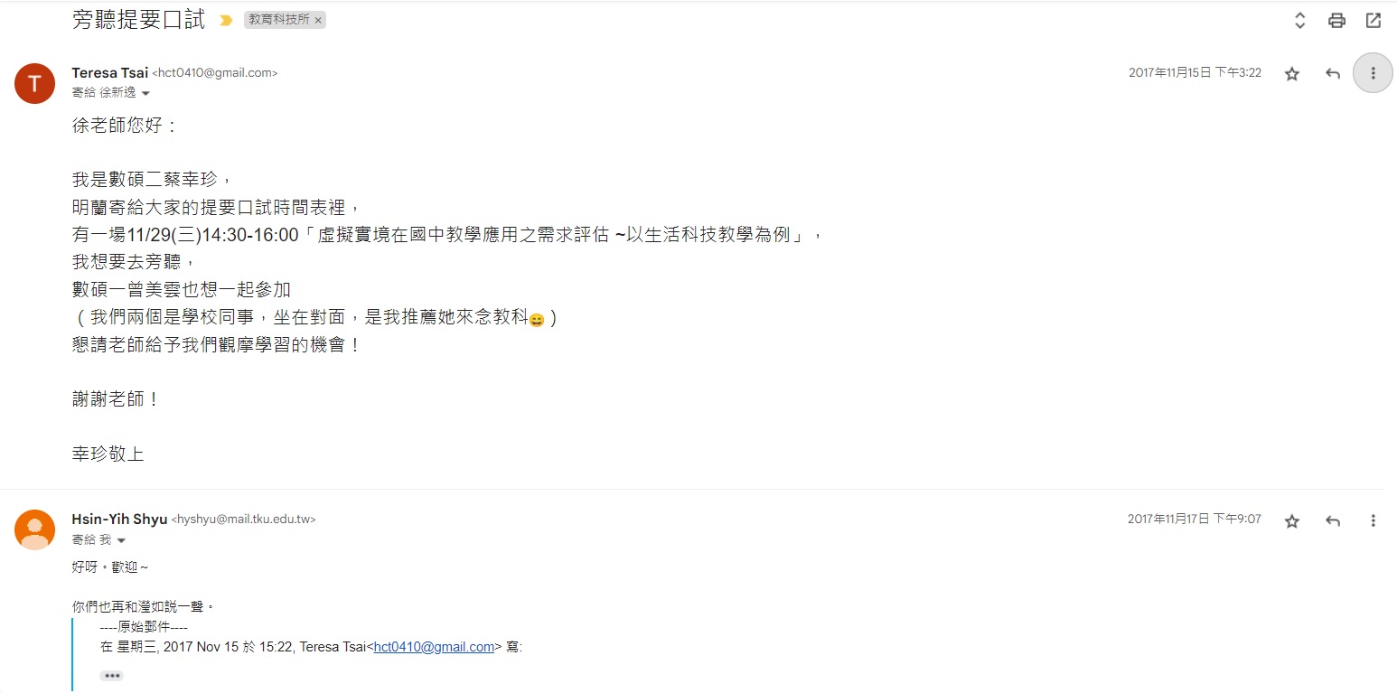1397x693 pixels.
Task: Click the 教育科技所 label chip
Action: point(278,20)
